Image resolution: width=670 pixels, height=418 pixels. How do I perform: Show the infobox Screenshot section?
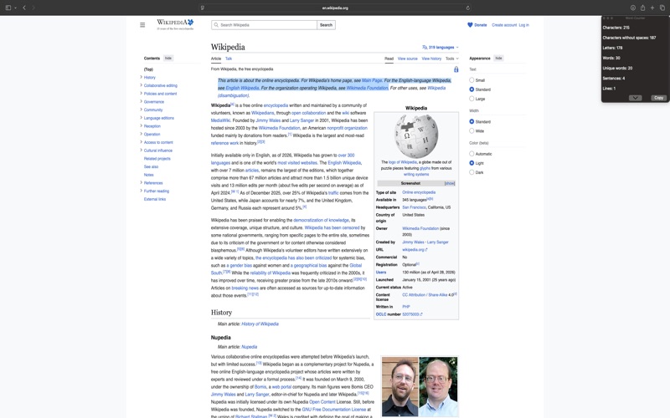point(450,183)
